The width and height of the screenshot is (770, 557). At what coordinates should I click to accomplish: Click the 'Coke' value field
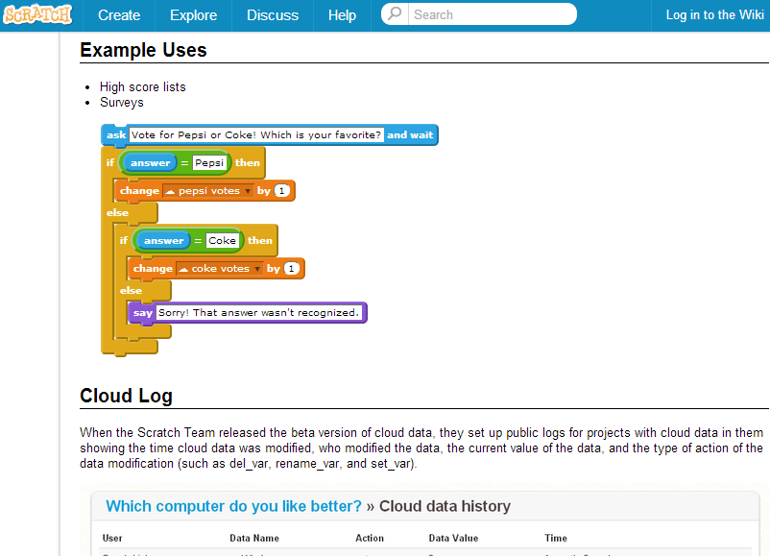222,240
